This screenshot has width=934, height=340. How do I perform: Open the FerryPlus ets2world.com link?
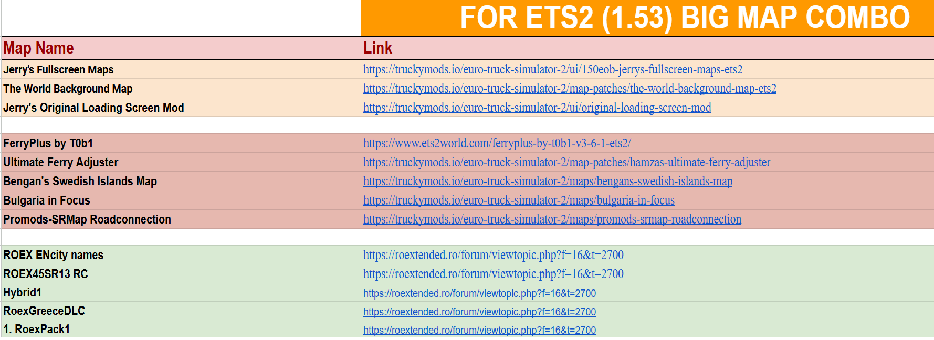(x=497, y=143)
